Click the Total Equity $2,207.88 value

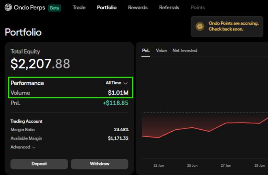(x=40, y=64)
